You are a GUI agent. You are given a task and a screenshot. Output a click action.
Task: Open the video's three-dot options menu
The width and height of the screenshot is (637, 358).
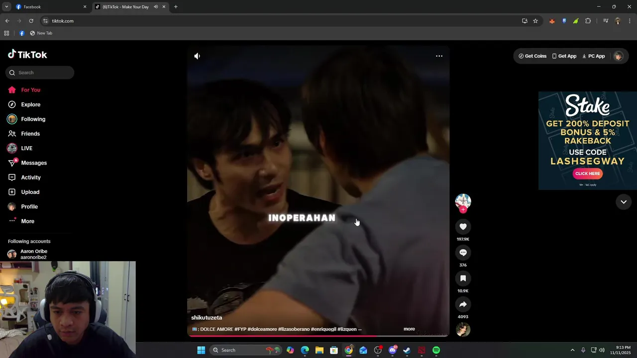pyautogui.click(x=439, y=56)
